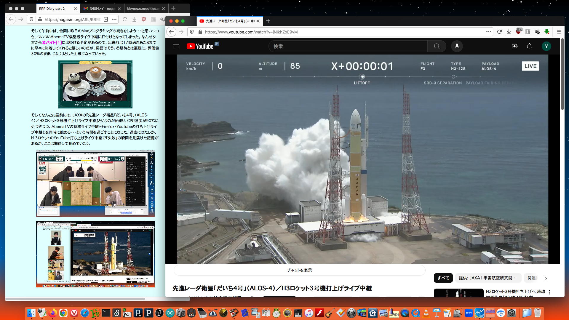
Task: Mute the YouTube tab audio icon
Action: pyautogui.click(x=253, y=21)
